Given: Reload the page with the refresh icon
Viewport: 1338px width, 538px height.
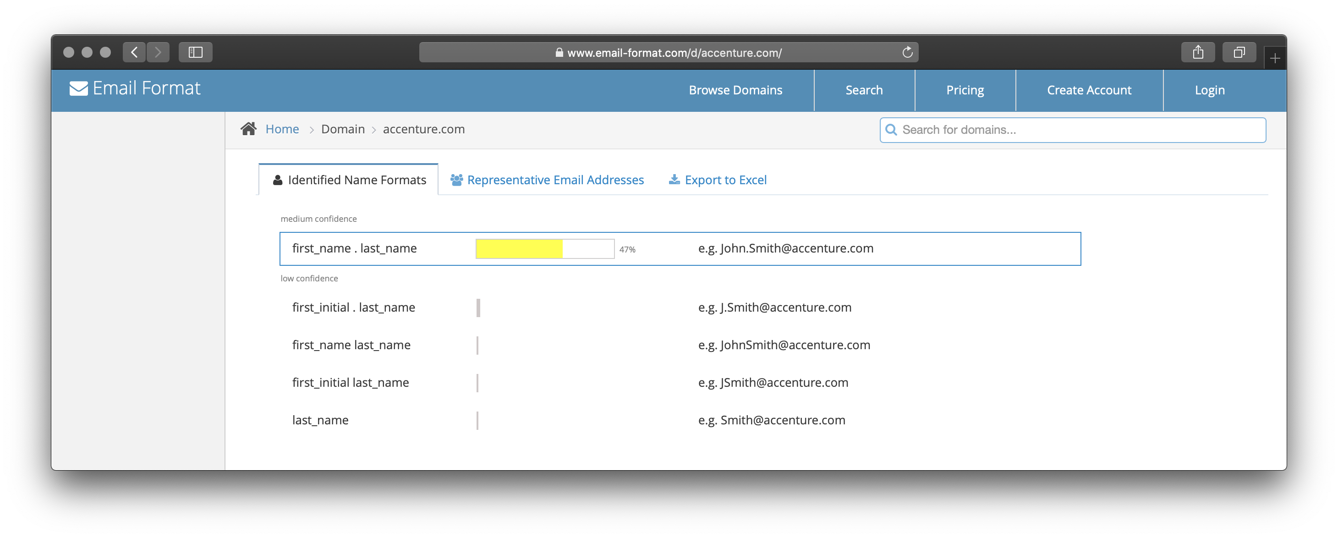Looking at the screenshot, I should point(907,52).
